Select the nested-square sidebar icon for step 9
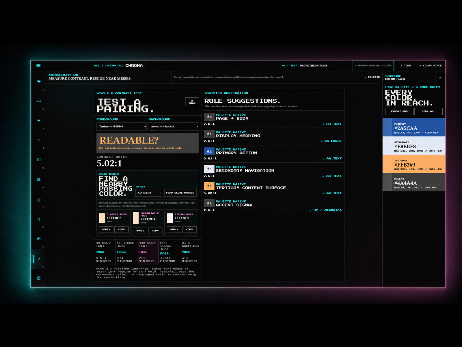The height and width of the screenshot is (347, 462). (x=39, y=239)
